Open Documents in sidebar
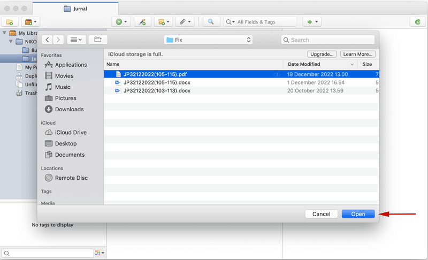The height and width of the screenshot is (260, 428). click(x=65, y=155)
